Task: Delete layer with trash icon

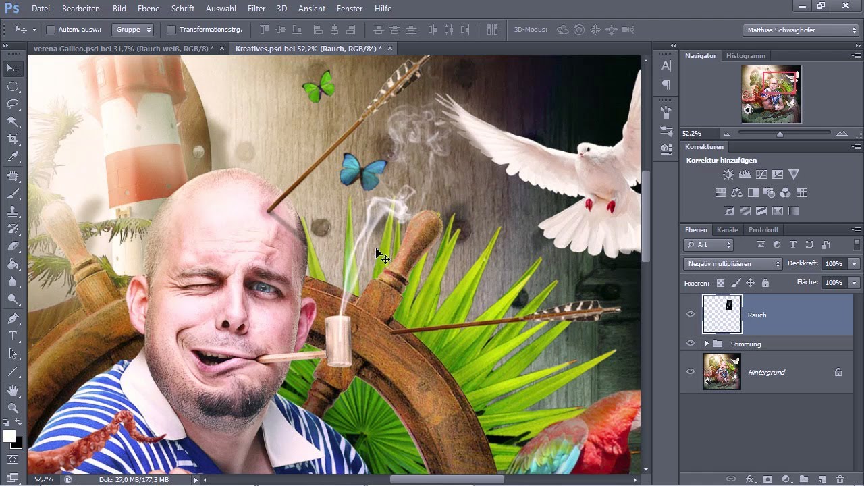Action: click(840, 479)
